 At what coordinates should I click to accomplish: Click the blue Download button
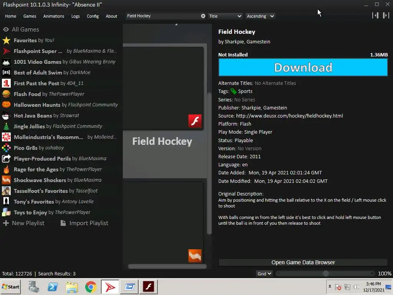coord(303,67)
